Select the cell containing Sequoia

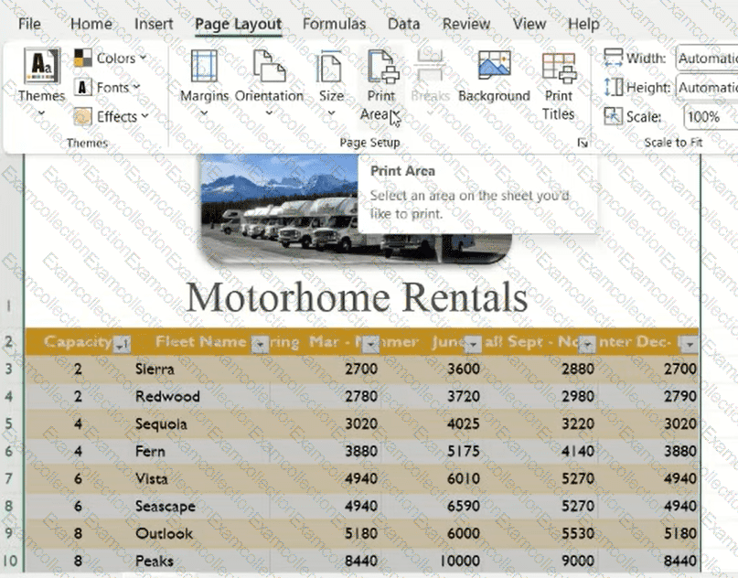coord(161,423)
